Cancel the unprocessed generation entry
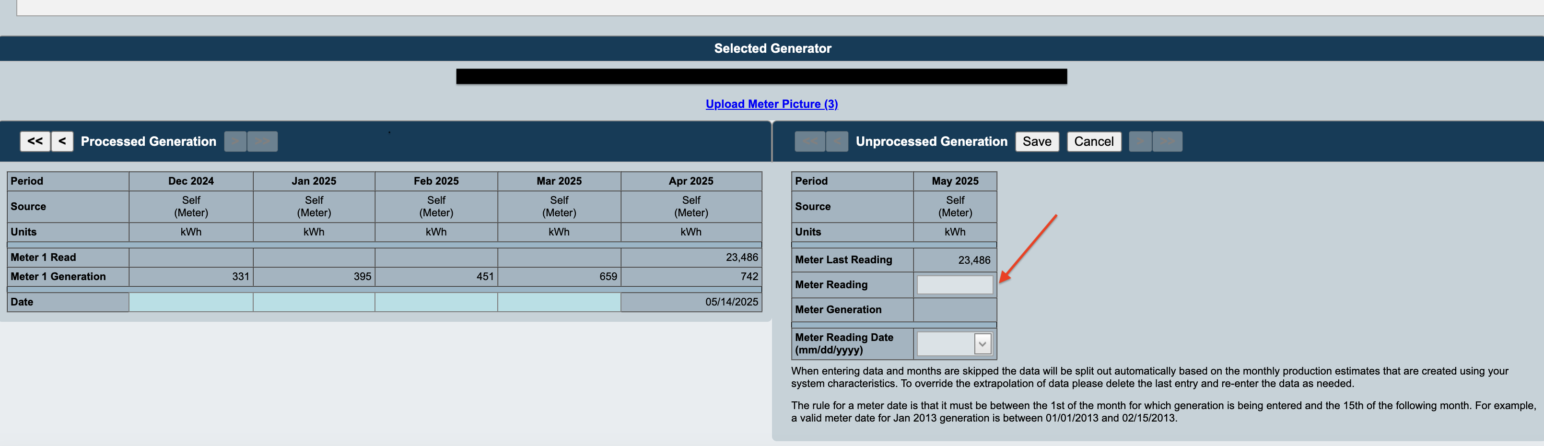The image size is (1544, 446). tap(1093, 141)
